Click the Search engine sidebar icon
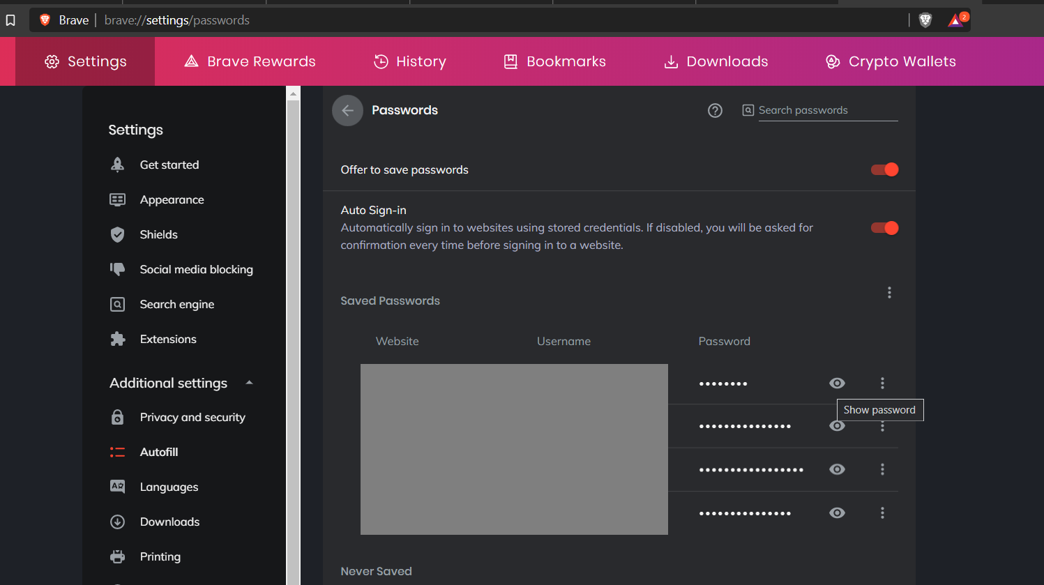The image size is (1044, 585). 117,304
